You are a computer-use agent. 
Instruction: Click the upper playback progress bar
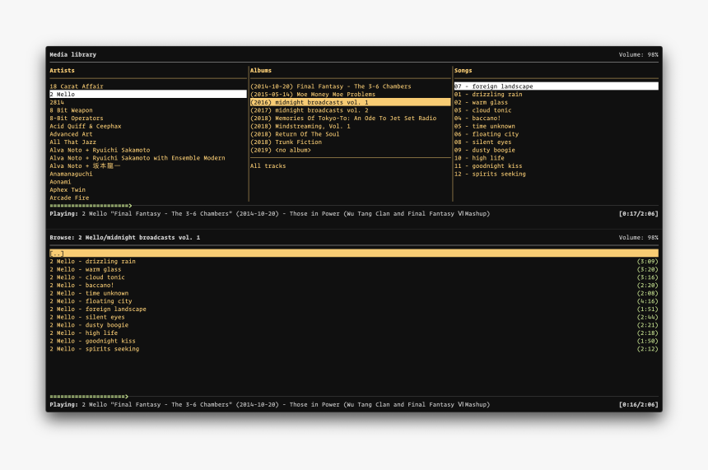91,206
